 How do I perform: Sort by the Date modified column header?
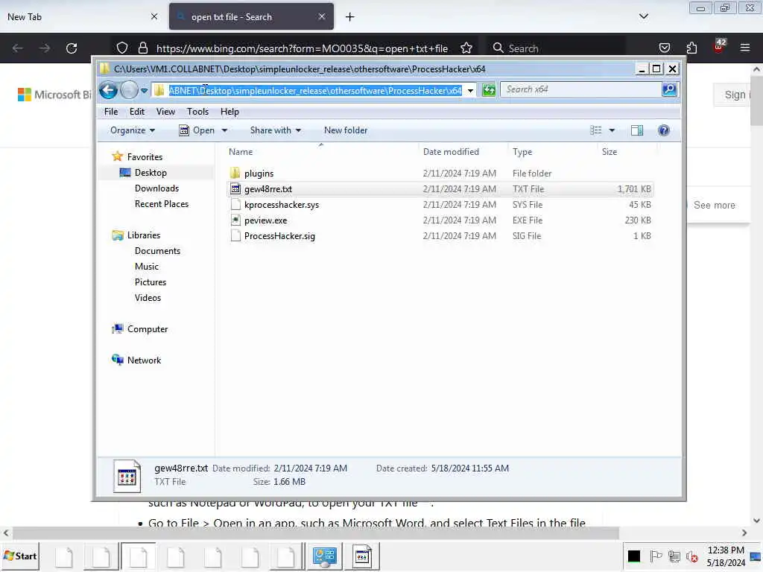coord(451,152)
